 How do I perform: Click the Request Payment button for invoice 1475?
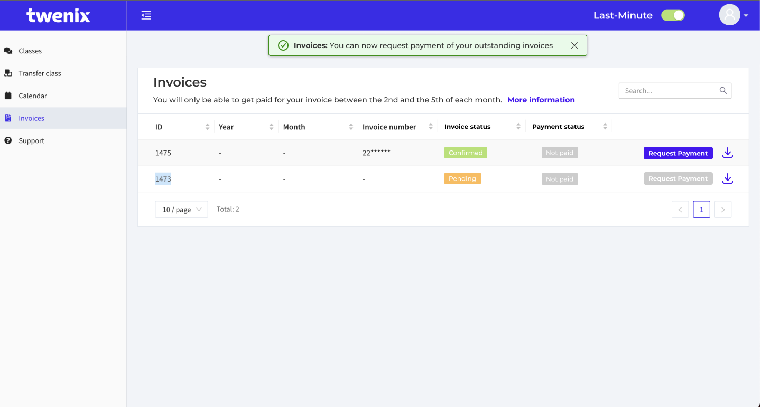click(x=678, y=153)
